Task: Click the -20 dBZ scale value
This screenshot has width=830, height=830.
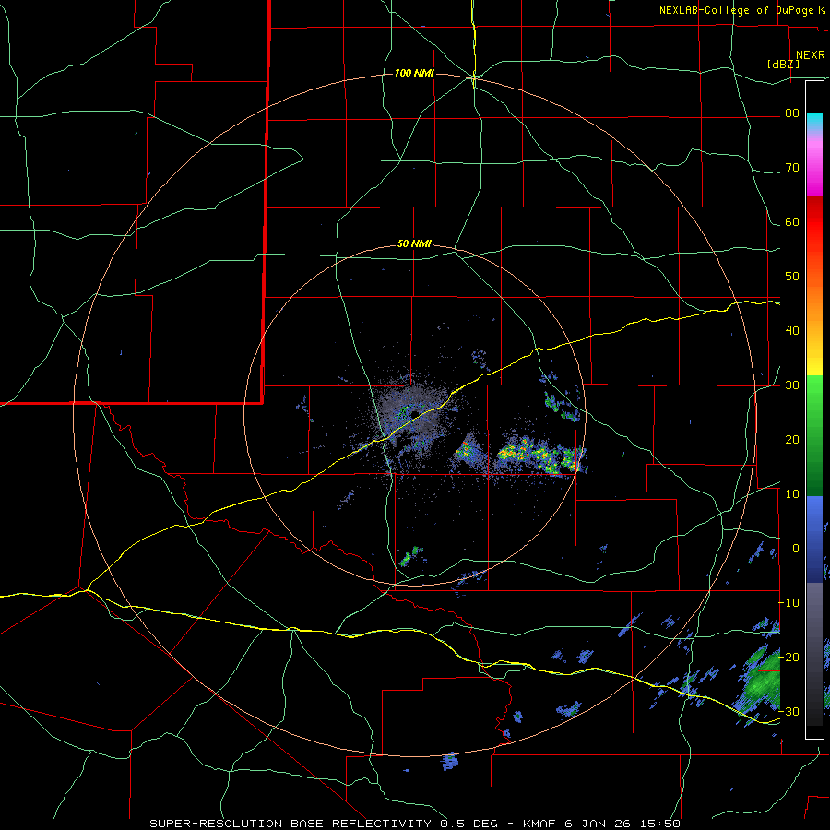Action: [789, 657]
